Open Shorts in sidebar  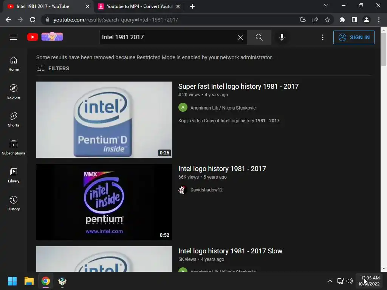tap(14, 120)
